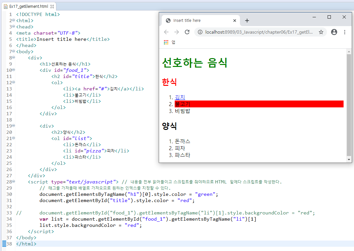Open a new browser tab
This screenshot has width=354, height=251.
click(247, 21)
